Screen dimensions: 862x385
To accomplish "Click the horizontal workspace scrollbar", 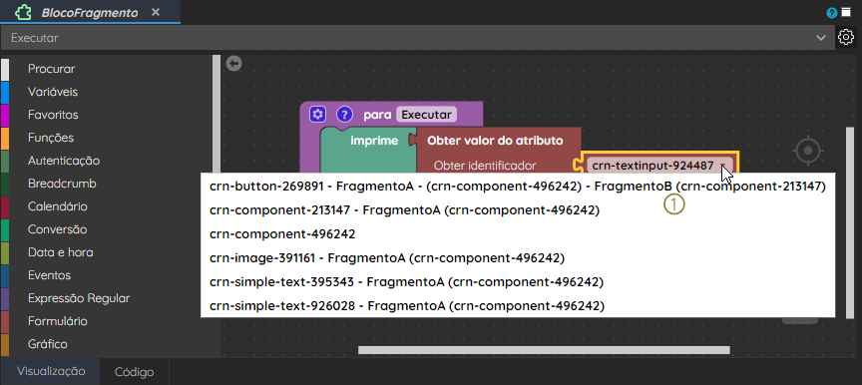I will (544, 350).
